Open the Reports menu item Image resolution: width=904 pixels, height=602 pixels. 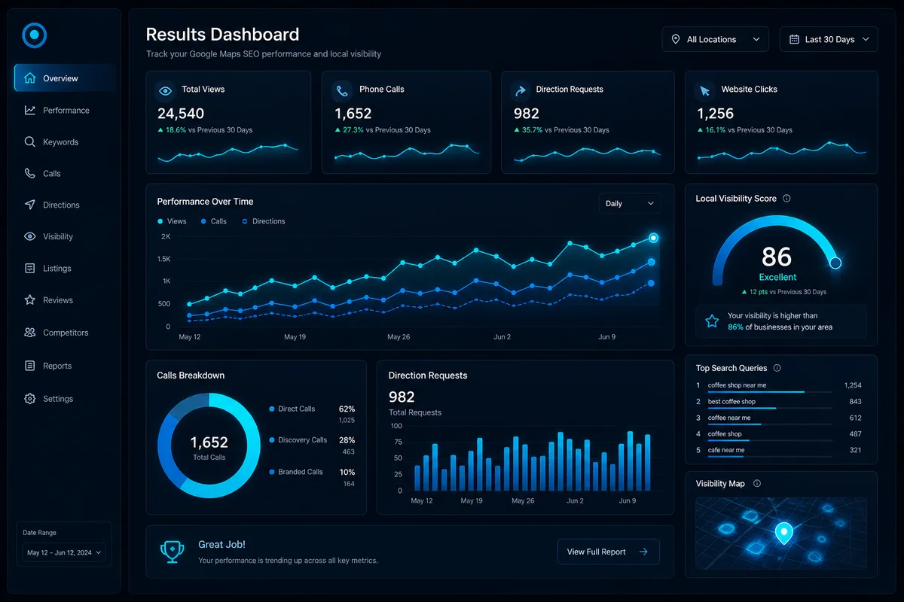[x=65, y=366]
